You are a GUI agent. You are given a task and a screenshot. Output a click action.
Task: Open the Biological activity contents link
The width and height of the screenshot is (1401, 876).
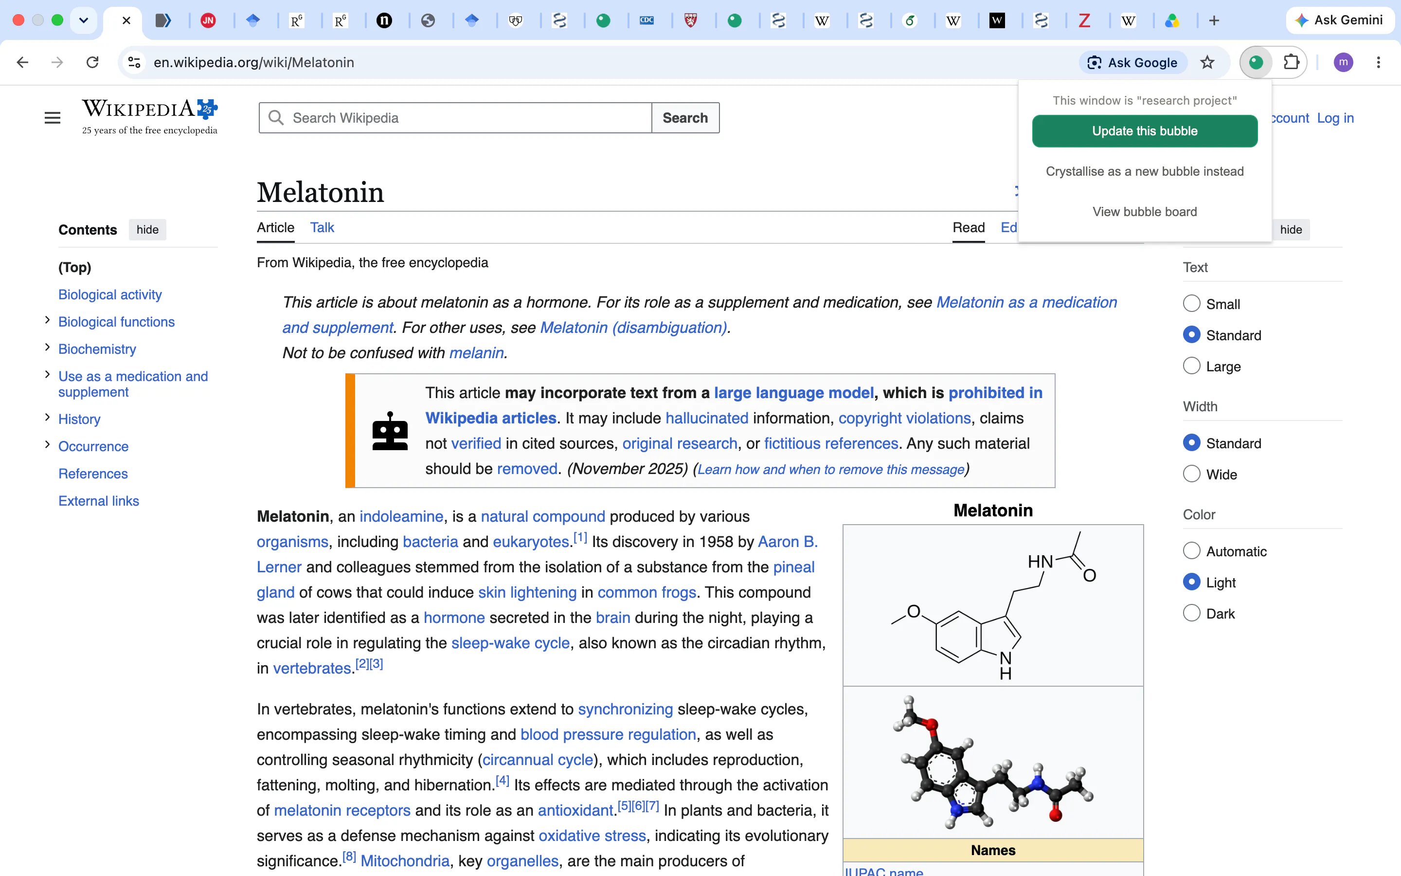110,295
